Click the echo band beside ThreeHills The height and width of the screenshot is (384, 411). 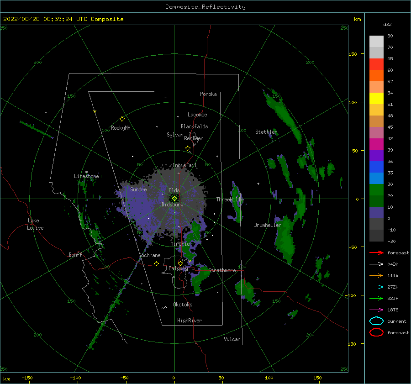pos(237,202)
